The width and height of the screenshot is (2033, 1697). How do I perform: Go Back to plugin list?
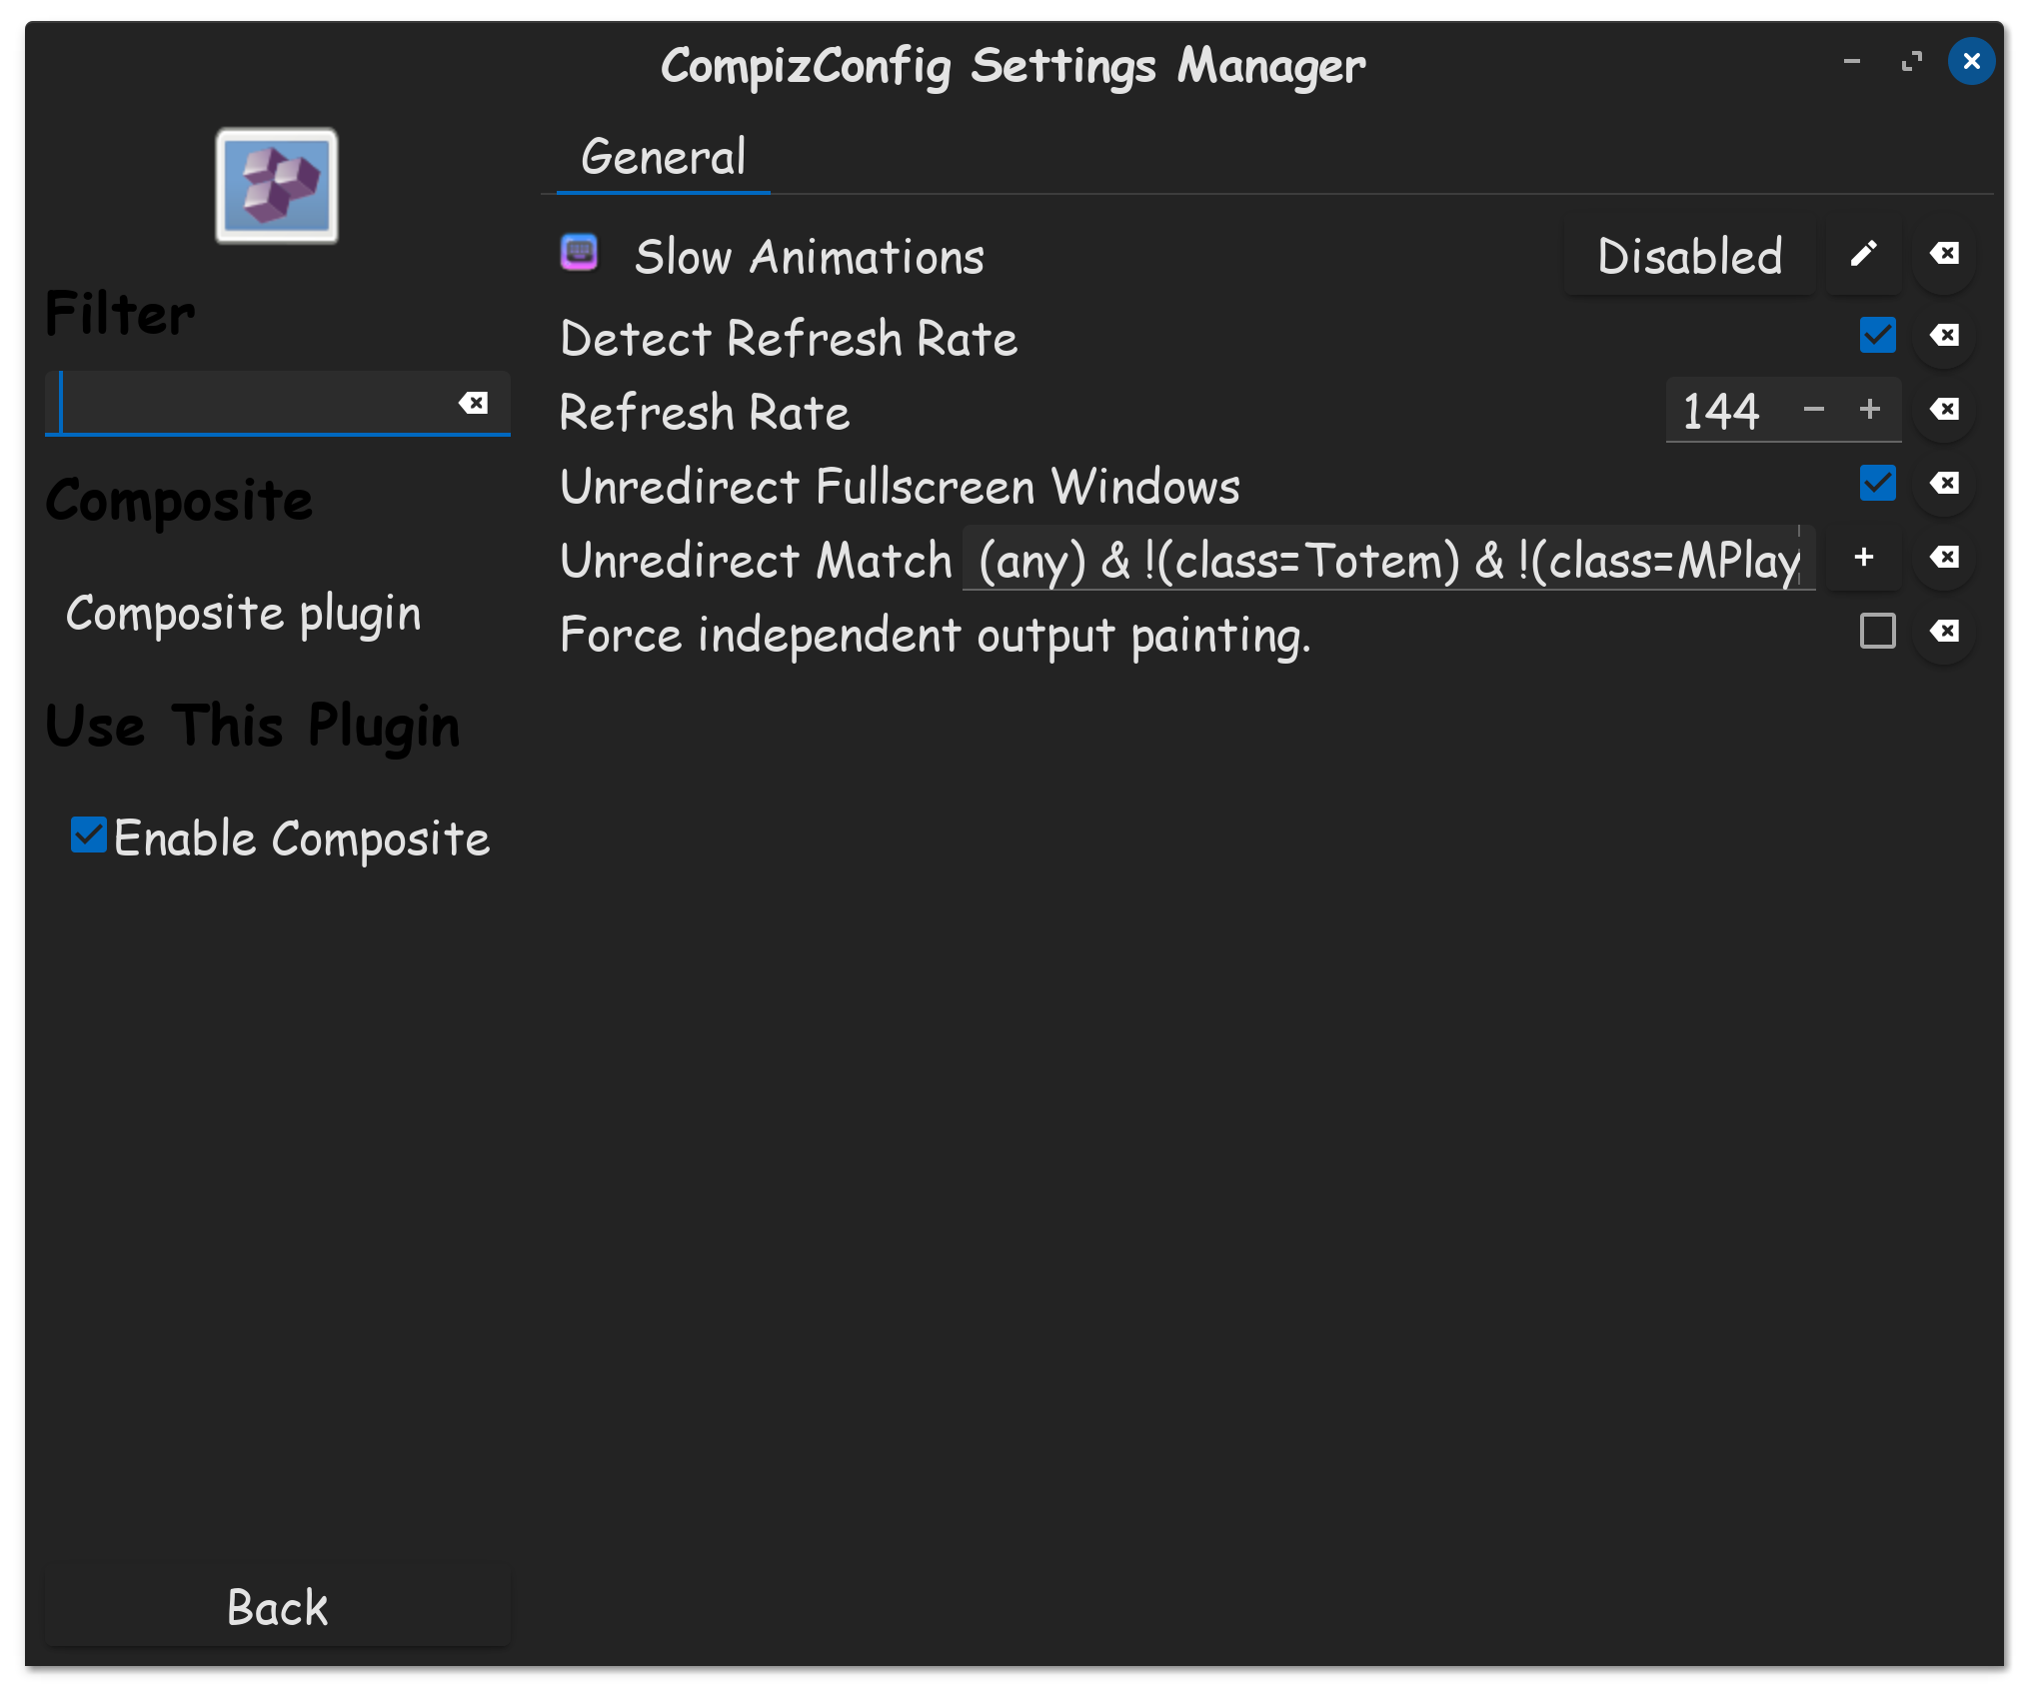click(278, 1608)
